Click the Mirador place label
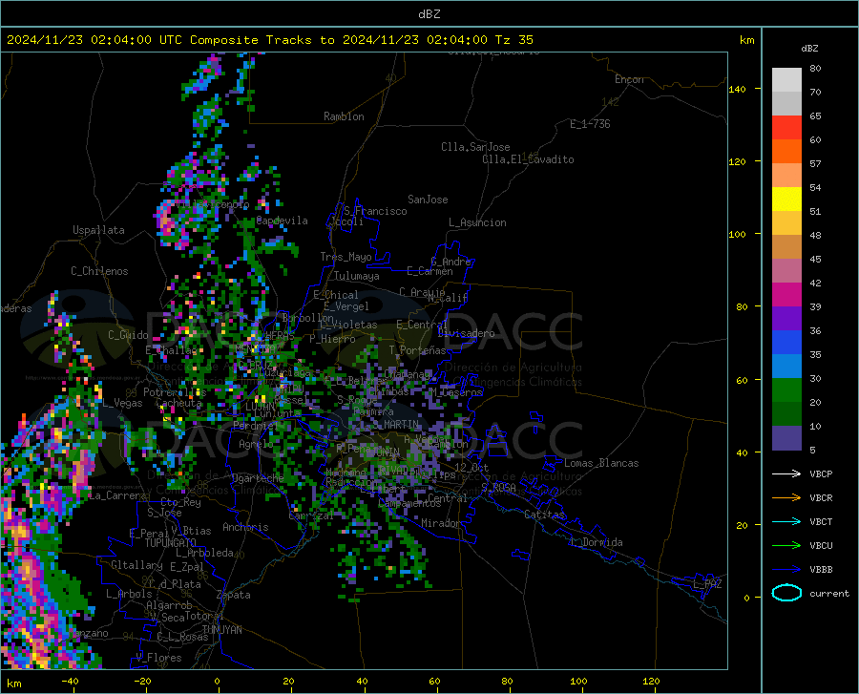Image resolution: width=859 pixels, height=694 pixels. pos(441,523)
